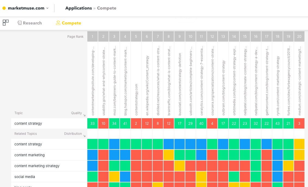Click the Compete breadcrumb label

(x=107, y=8)
